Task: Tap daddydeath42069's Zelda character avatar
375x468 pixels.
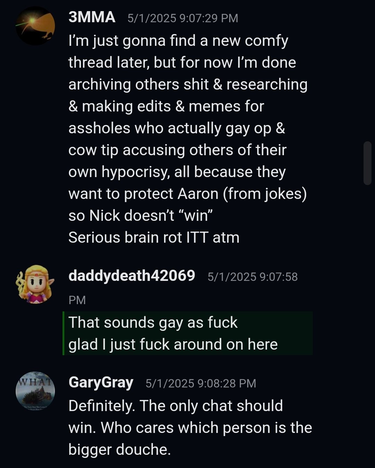Action: [x=35, y=284]
